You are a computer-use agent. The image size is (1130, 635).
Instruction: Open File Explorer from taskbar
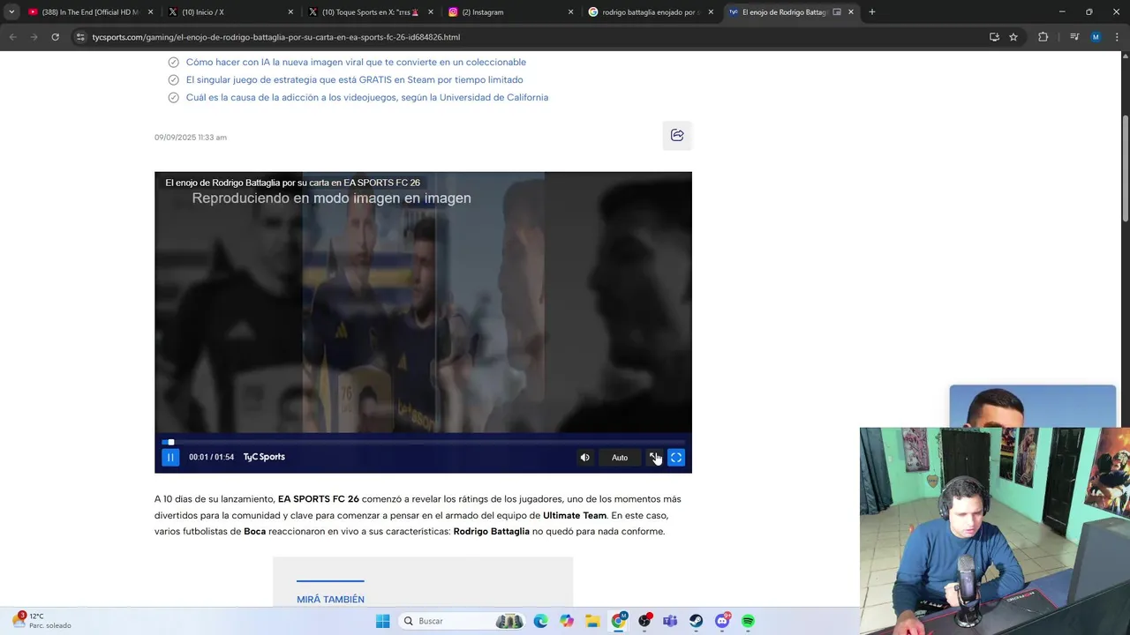pyautogui.click(x=592, y=621)
